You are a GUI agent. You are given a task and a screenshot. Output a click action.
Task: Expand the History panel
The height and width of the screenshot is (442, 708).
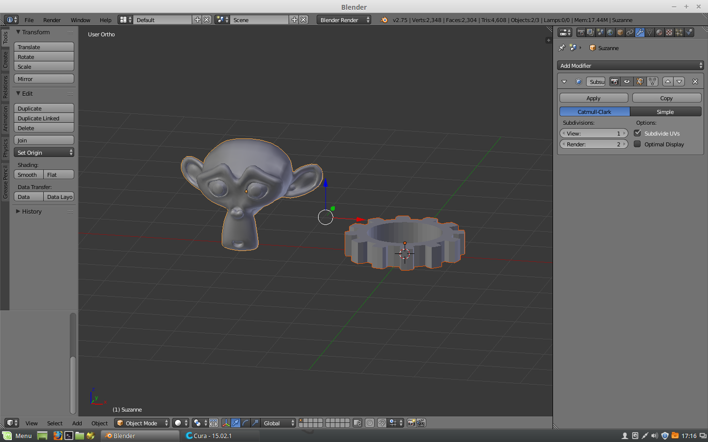coord(29,211)
